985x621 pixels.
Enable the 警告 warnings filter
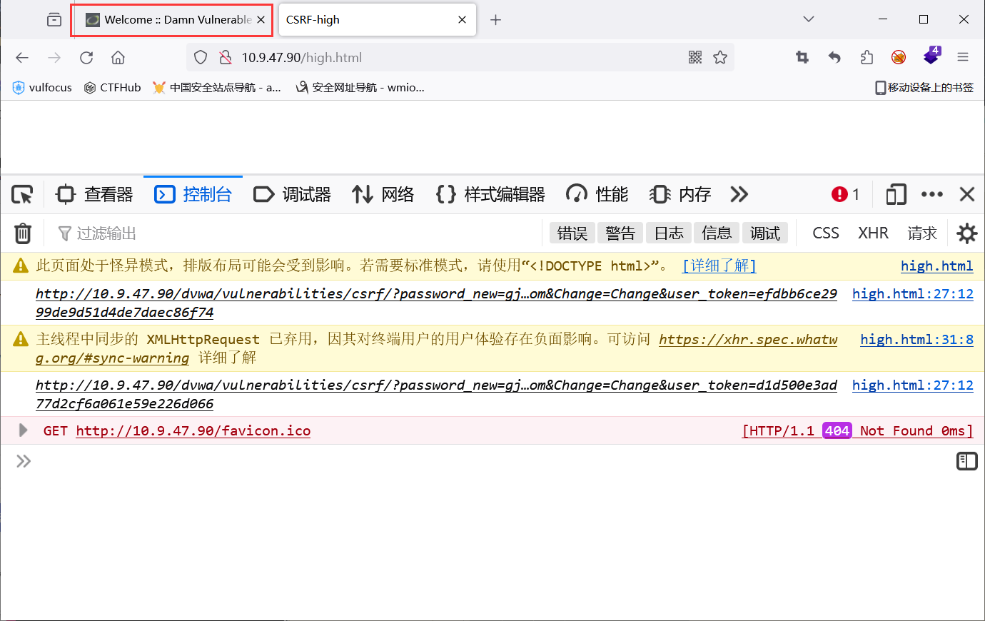(620, 232)
